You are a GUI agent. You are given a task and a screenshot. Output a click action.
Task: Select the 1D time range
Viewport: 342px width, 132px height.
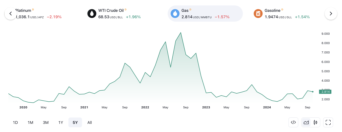tap(15, 122)
